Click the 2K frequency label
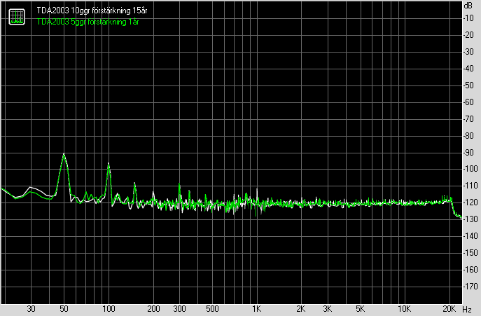 301,309
